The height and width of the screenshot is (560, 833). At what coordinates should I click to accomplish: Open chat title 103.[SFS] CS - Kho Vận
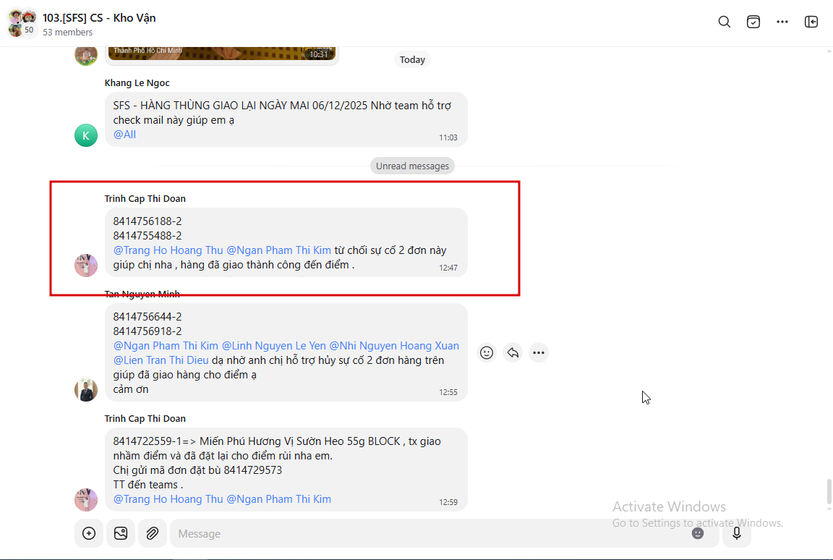tap(99, 17)
